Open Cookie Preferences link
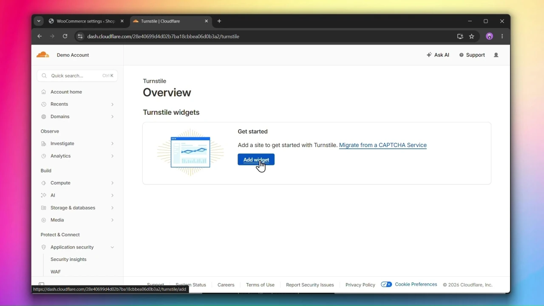544x306 pixels. tap(416, 284)
